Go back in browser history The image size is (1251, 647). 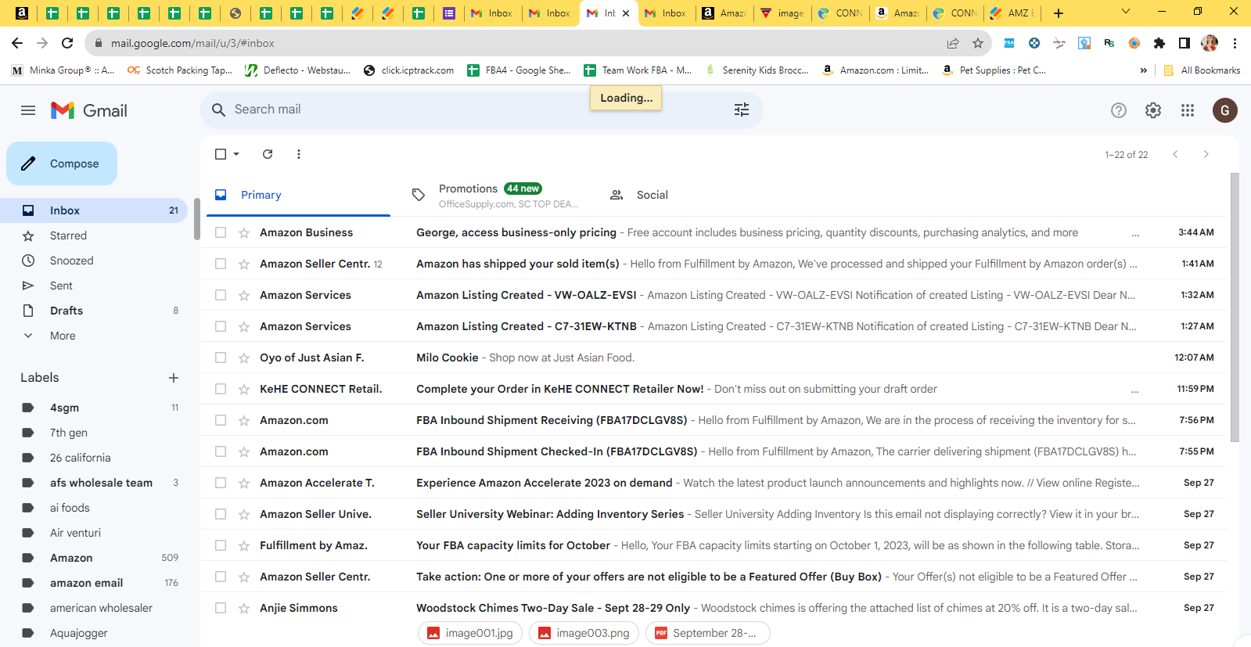pyautogui.click(x=17, y=43)
